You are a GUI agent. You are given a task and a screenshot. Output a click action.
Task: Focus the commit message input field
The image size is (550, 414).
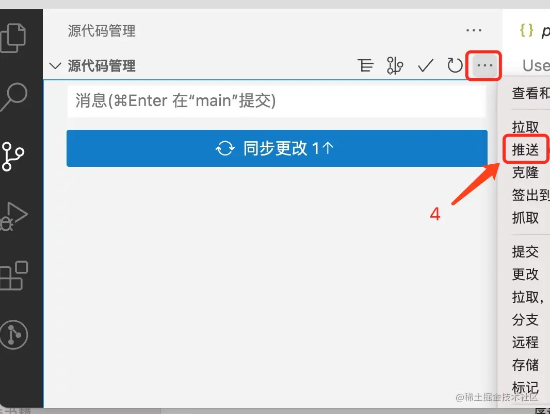point(277,101)
